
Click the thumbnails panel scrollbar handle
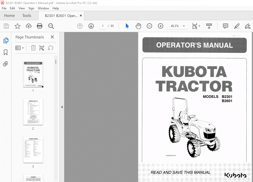pos(56,62)
